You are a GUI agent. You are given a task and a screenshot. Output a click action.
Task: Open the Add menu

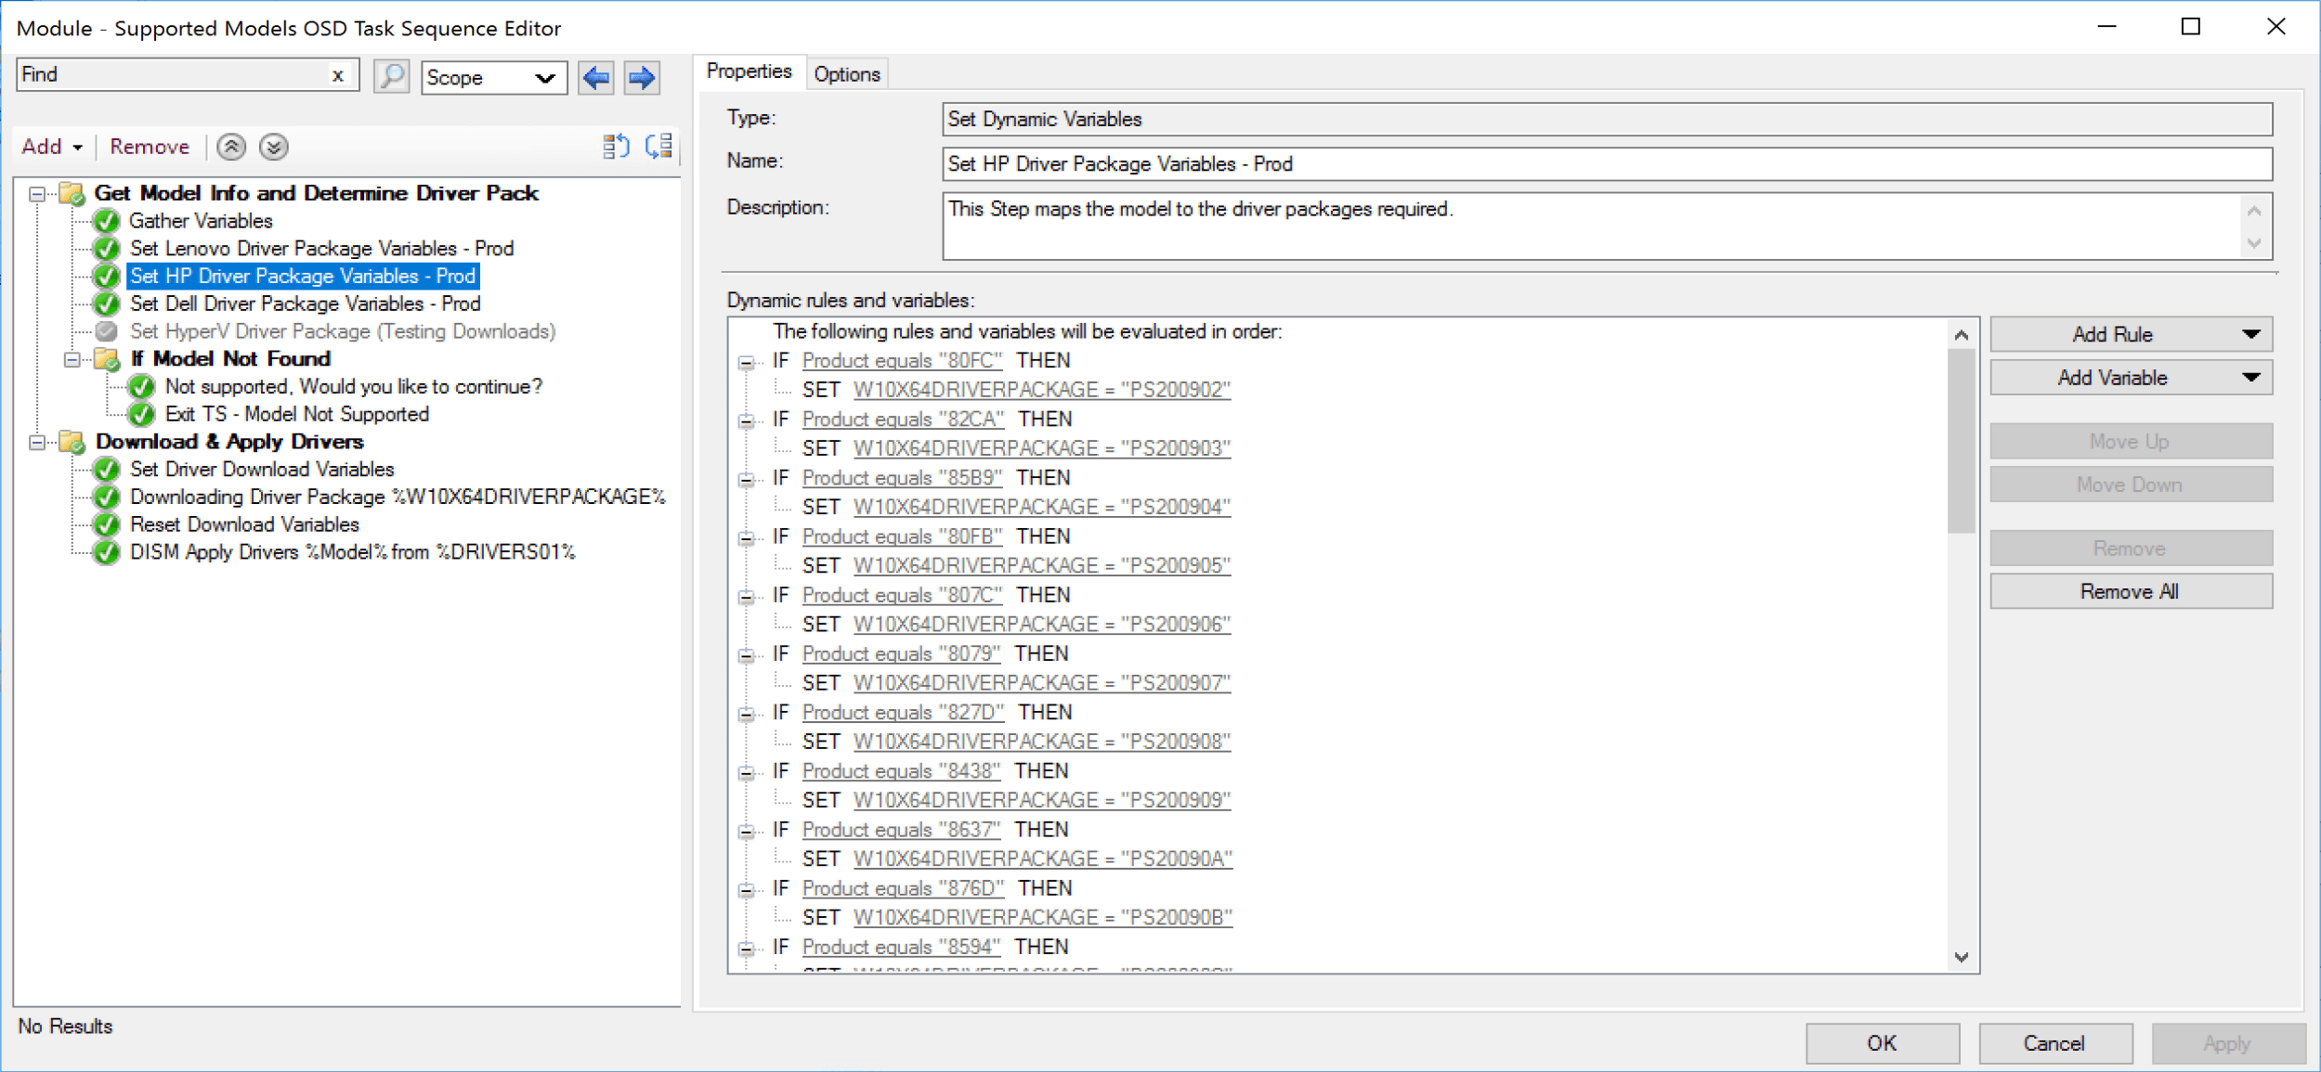pos(52,147)
